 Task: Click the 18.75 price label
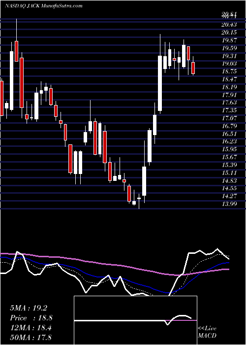(229, 72)
